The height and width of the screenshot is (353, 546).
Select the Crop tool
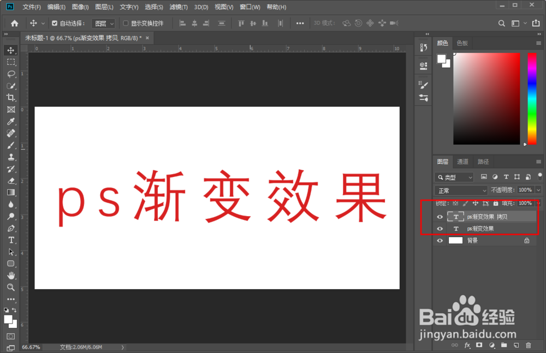pyautogui.click(x=11, y=97)
